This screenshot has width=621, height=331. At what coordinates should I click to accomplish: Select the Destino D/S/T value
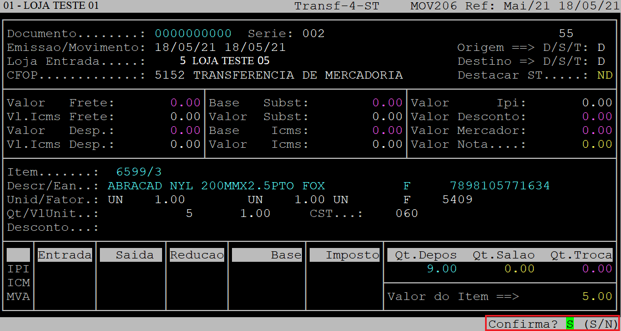(601, 61)
